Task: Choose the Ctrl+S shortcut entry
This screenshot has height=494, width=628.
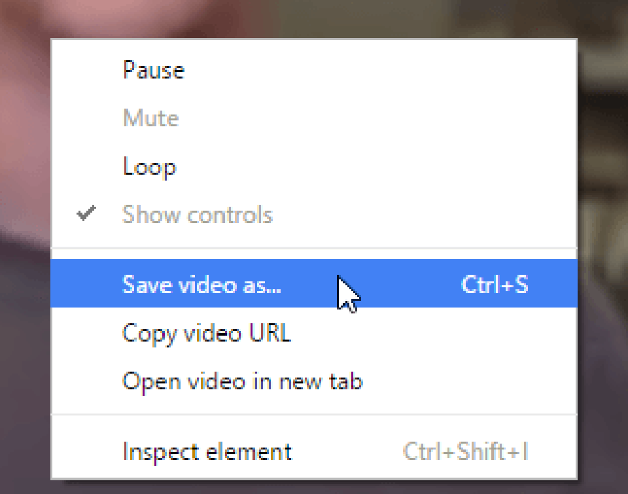Action: click(x=495, y=284)
